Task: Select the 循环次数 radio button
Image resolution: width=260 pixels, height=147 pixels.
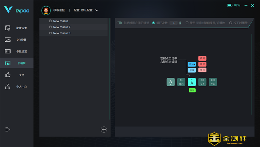Action: click(154, 23)
